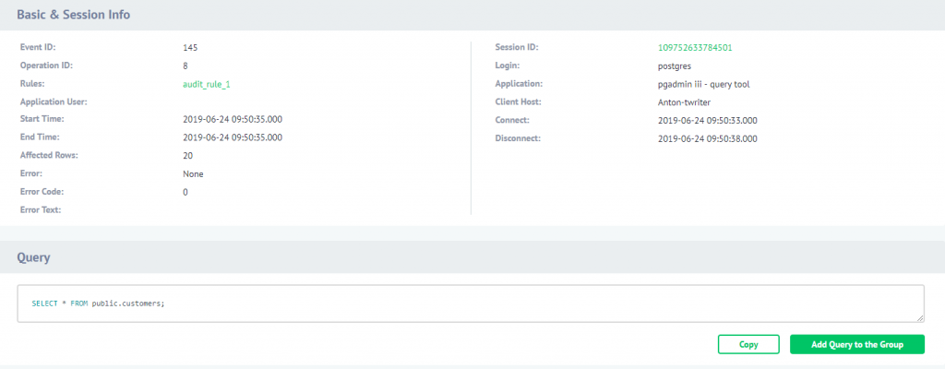Click public.customers in the query text
The image size is (945, 369).
(128, 304)
